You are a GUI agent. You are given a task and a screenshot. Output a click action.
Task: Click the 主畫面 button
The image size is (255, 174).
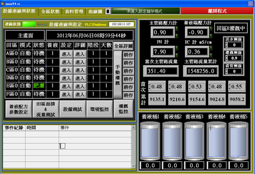[x=25, y=35]
